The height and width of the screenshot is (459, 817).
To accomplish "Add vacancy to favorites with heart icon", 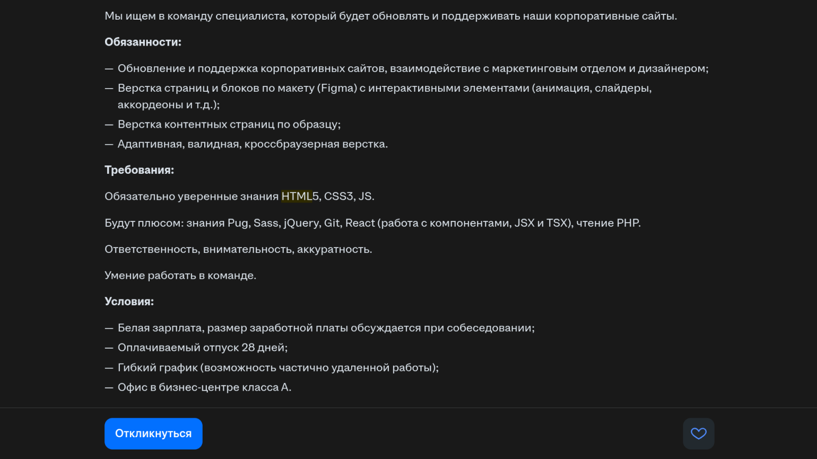I will [698, 434].
